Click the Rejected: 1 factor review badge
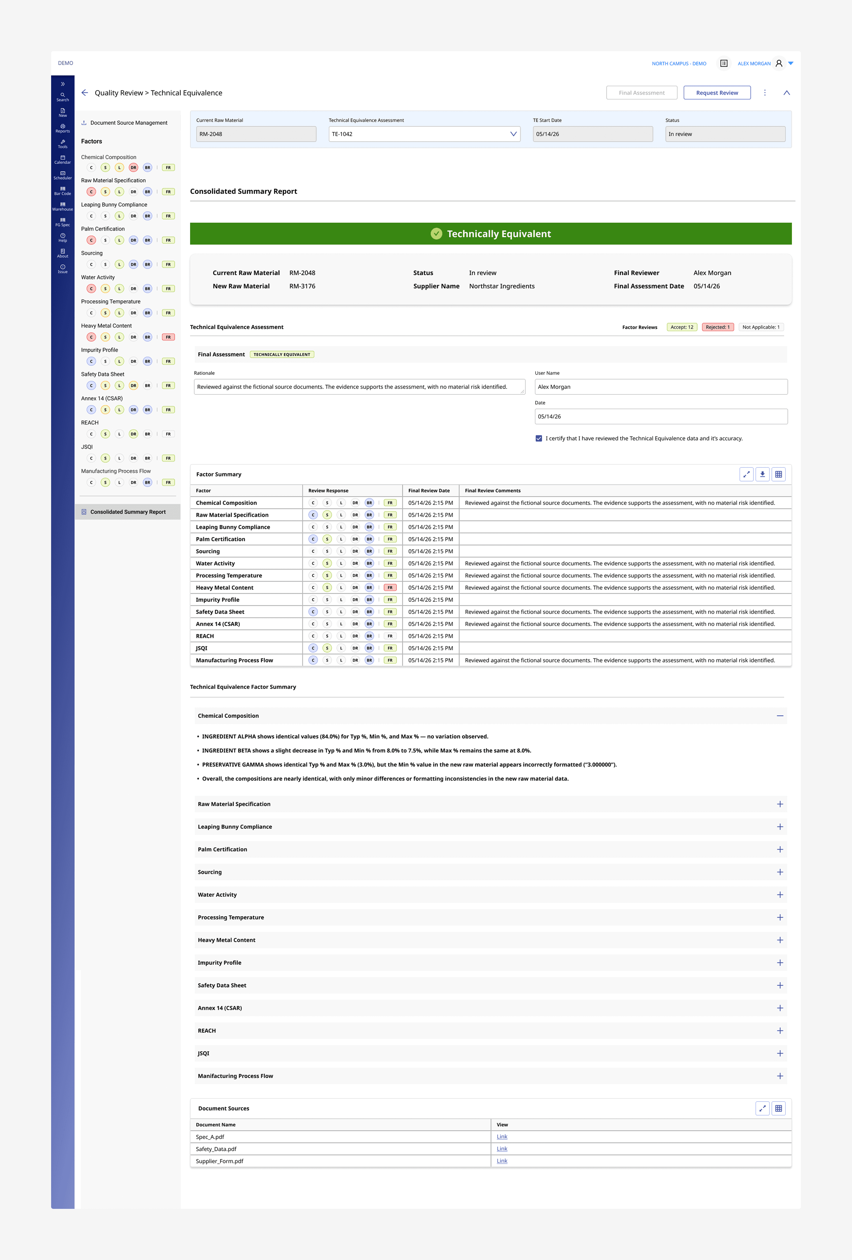The height and width of the screenshot is (1260, 852). coord(718,327)
